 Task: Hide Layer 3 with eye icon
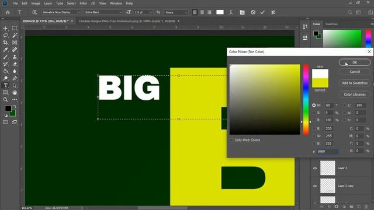pyautogui.click(x=315, y=168)
